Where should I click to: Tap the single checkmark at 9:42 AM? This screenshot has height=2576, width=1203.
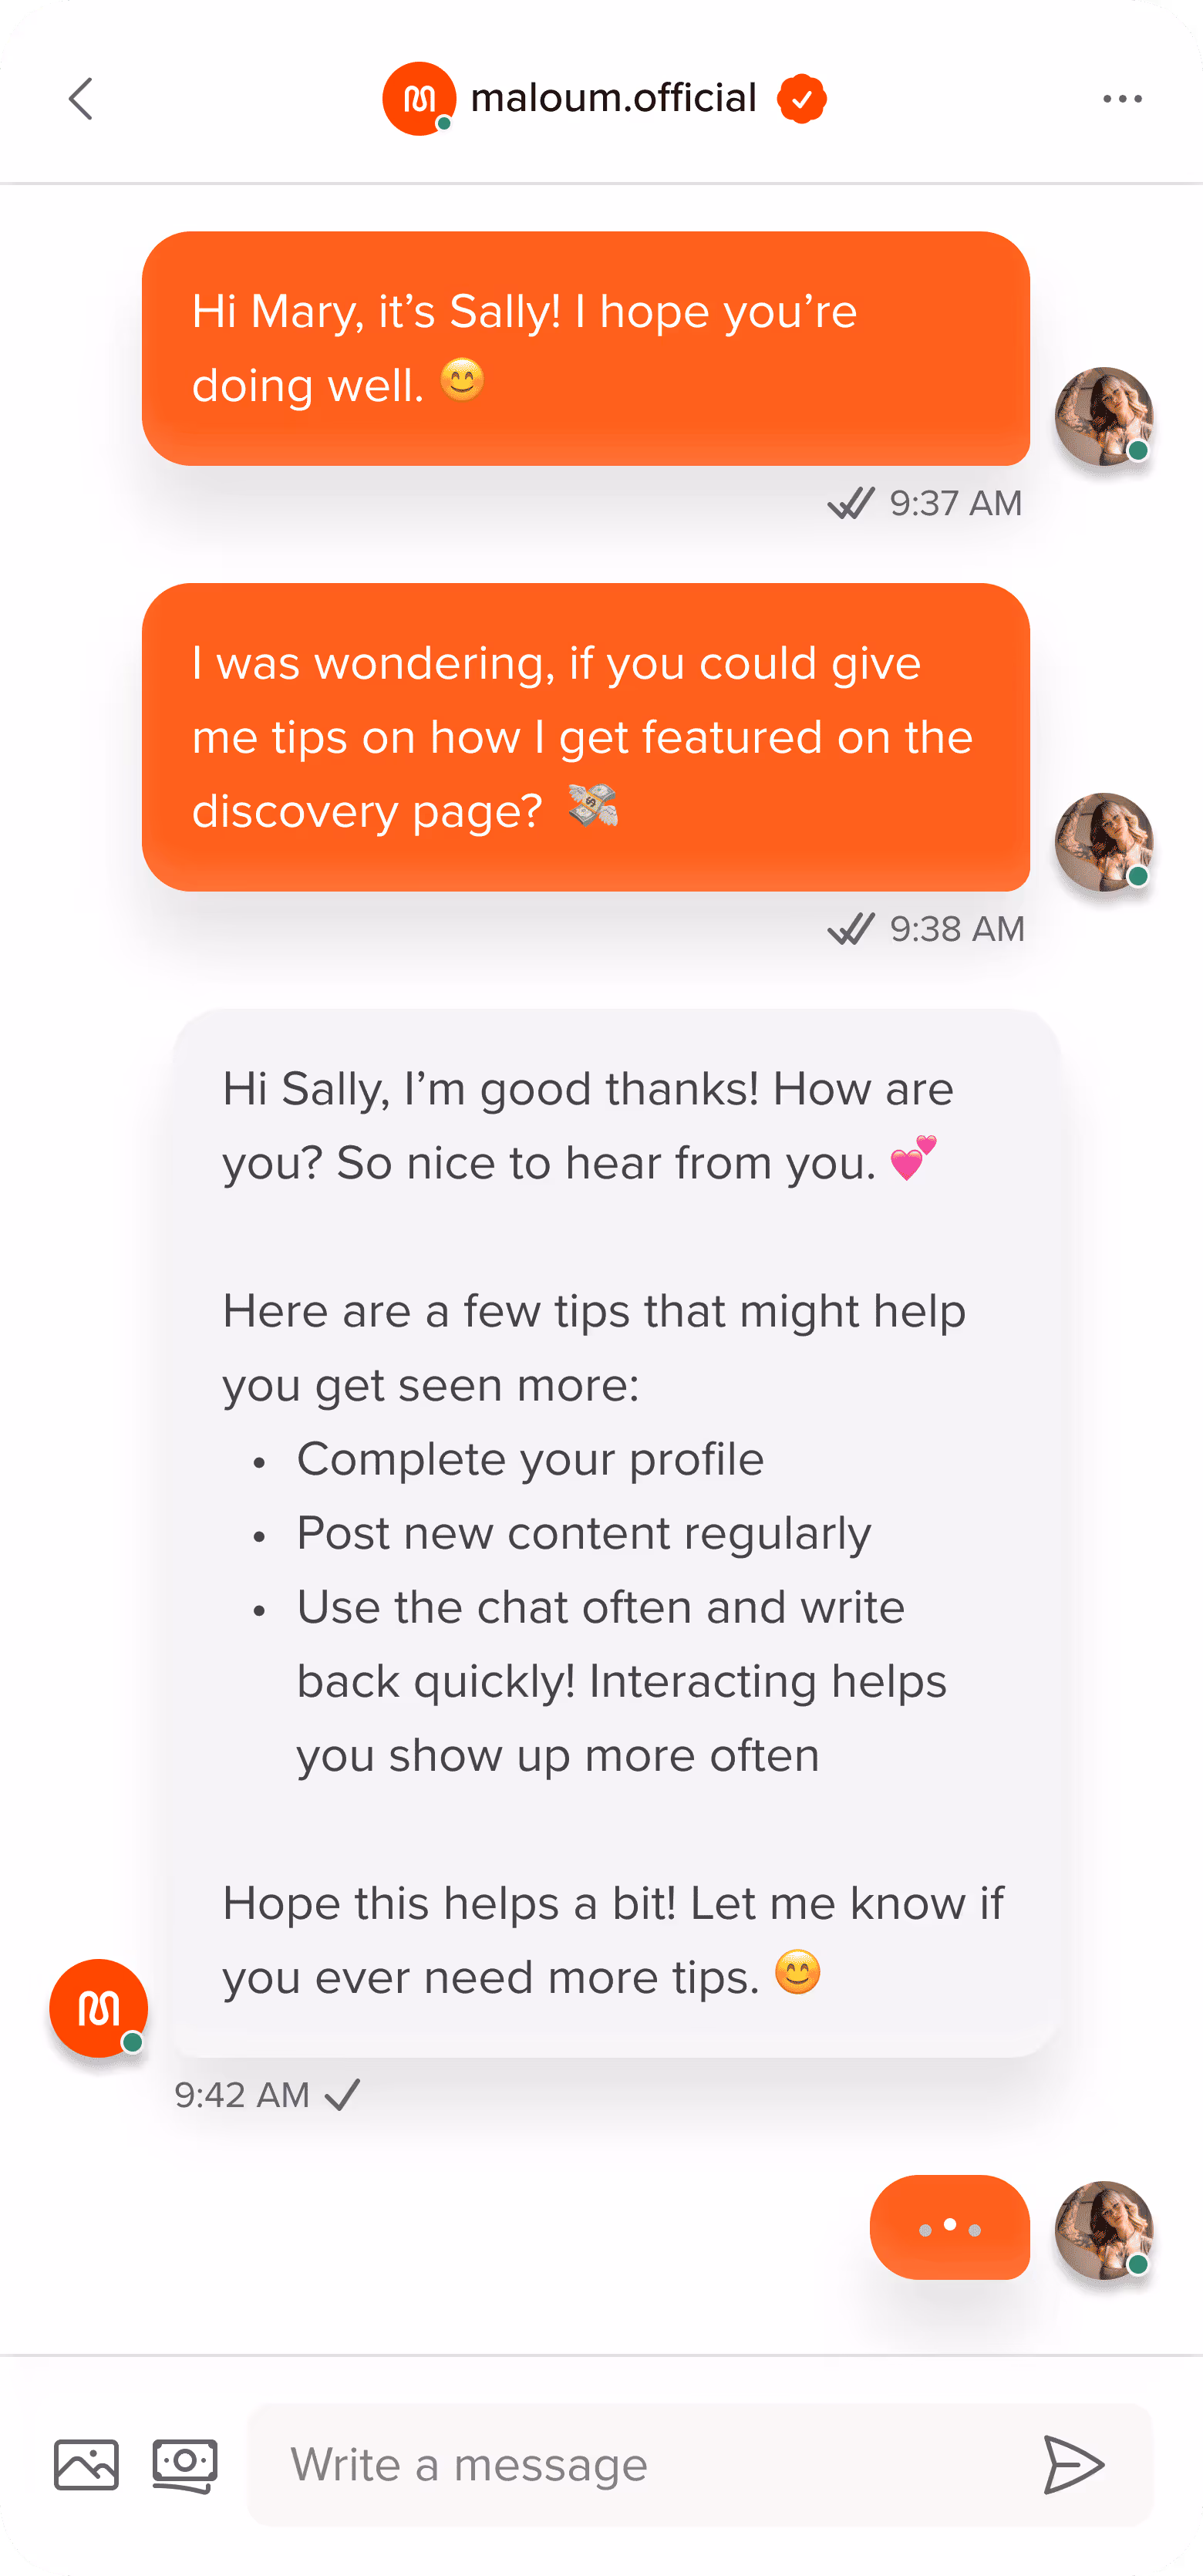point(343,2095)
